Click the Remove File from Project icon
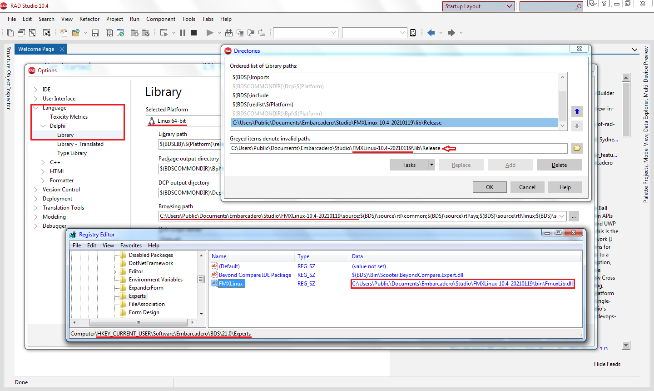The width and height of the screenshot is (654, 391). (145, 33)
